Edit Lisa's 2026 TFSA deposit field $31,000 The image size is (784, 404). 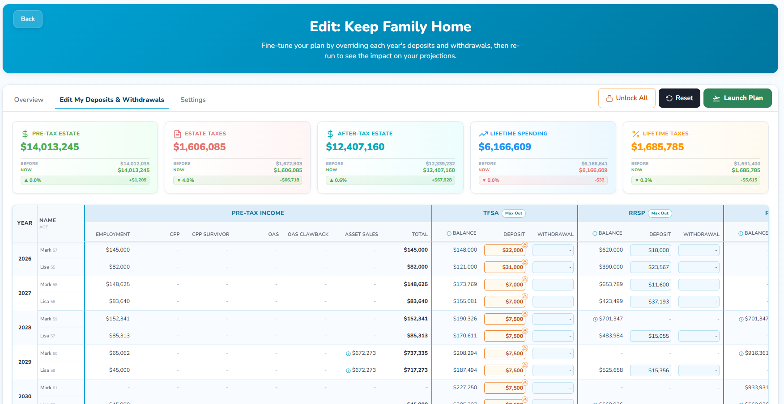click(x=505, y=267)
